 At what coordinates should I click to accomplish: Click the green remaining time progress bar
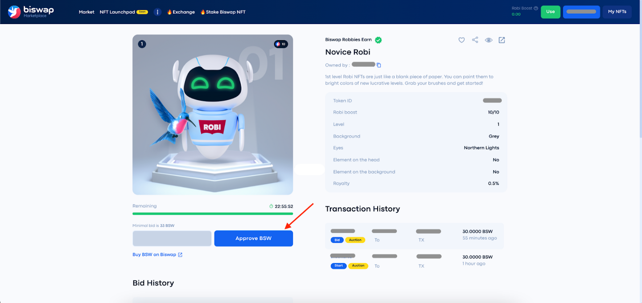[x=213, y=214]
